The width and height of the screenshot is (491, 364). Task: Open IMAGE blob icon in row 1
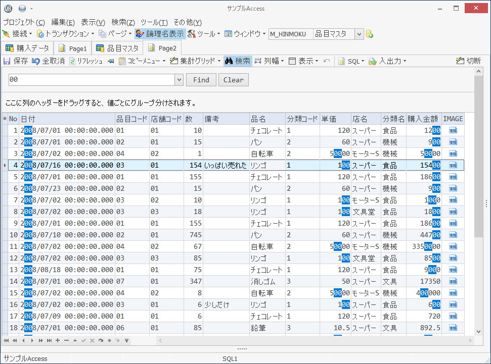pos(453,130)
